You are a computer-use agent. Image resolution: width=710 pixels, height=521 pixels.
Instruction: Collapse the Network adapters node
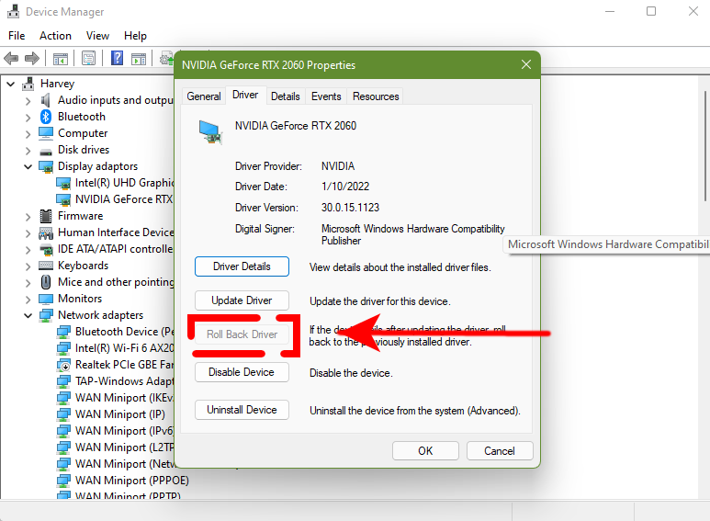point(28,315)
